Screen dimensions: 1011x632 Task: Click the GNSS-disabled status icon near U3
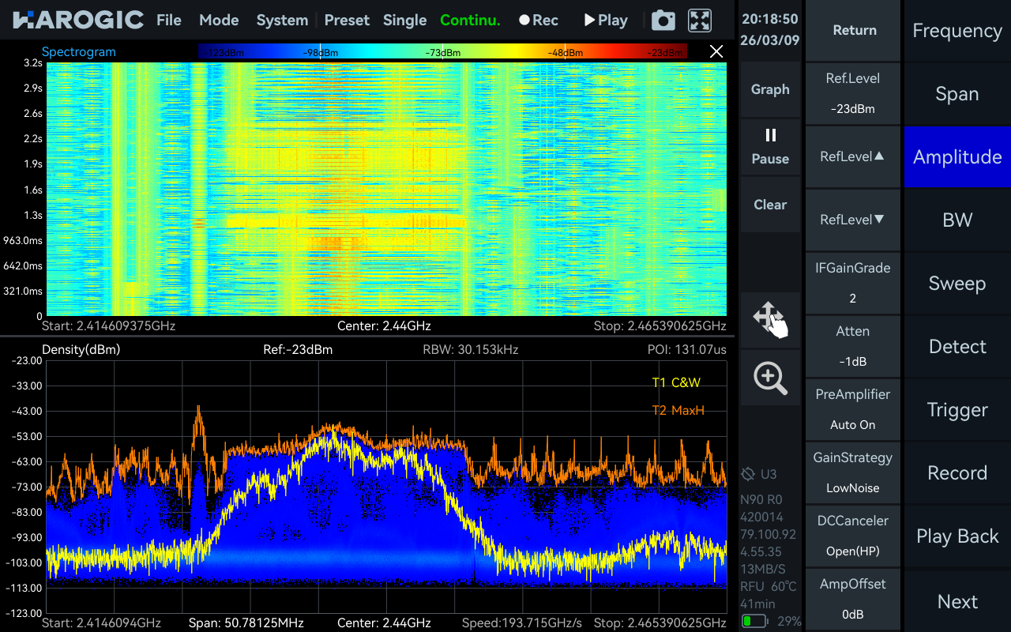click(x=750, y=475)
